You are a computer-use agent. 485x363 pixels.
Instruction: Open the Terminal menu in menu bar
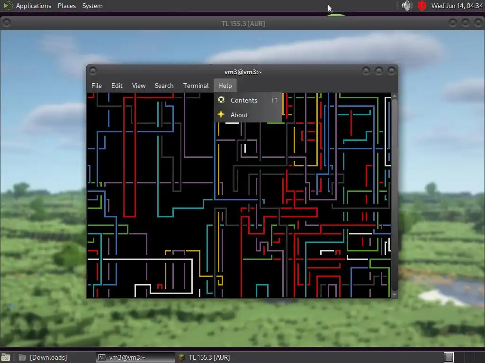196,86
